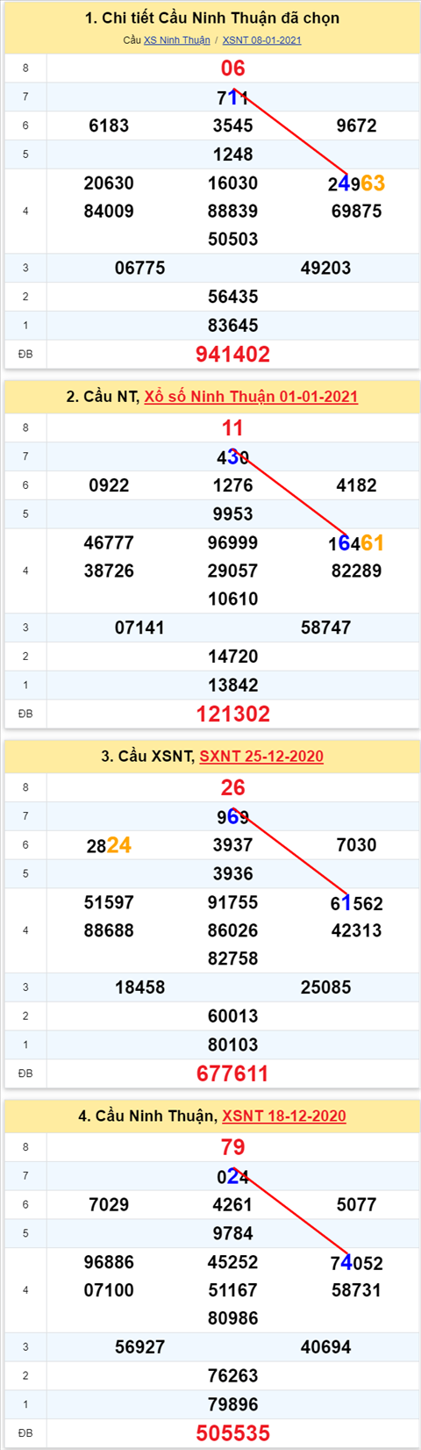Select special prize 505535
This screenshot has width=421, height=1450.
233,1434
